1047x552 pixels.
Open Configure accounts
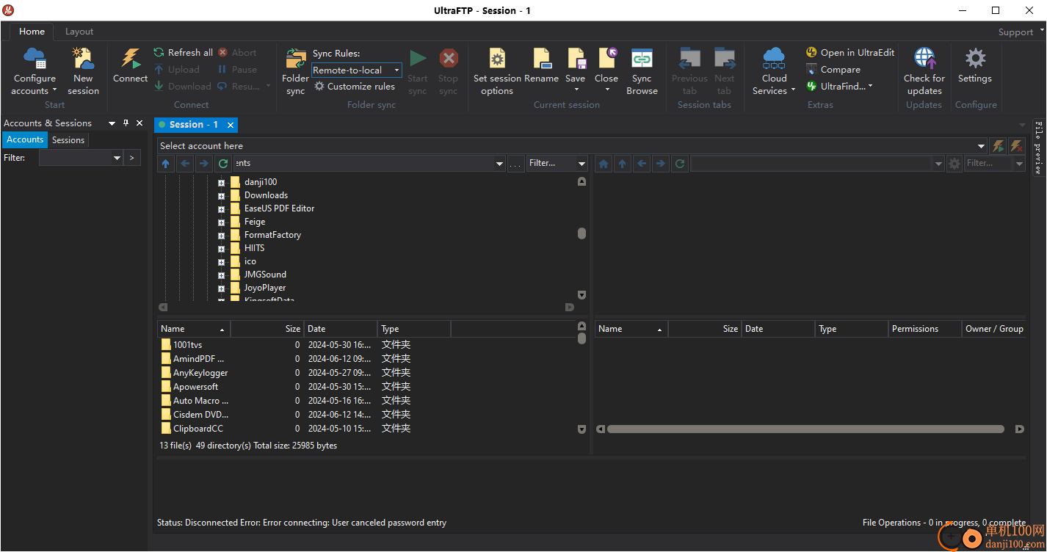[34, 70]
